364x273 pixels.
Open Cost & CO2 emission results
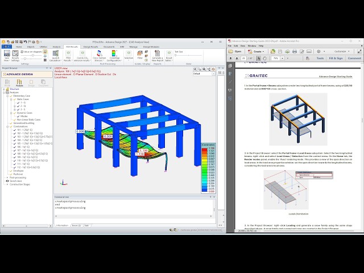click(x=82, y=56)
